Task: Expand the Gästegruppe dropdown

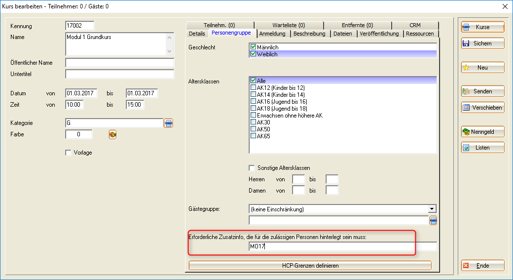Action: (432, 209)
